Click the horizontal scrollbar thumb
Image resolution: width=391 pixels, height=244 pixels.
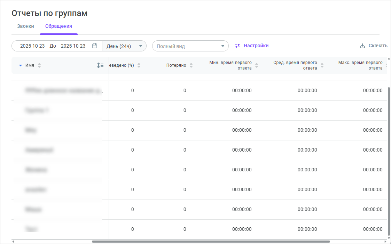[211, 241]
